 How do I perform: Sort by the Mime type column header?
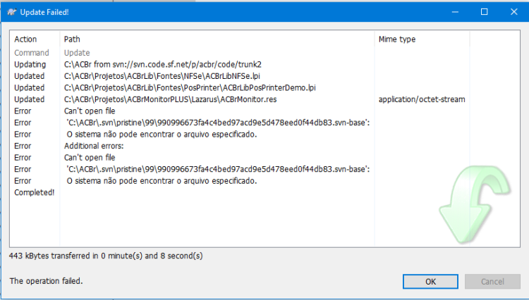(422, 39)
